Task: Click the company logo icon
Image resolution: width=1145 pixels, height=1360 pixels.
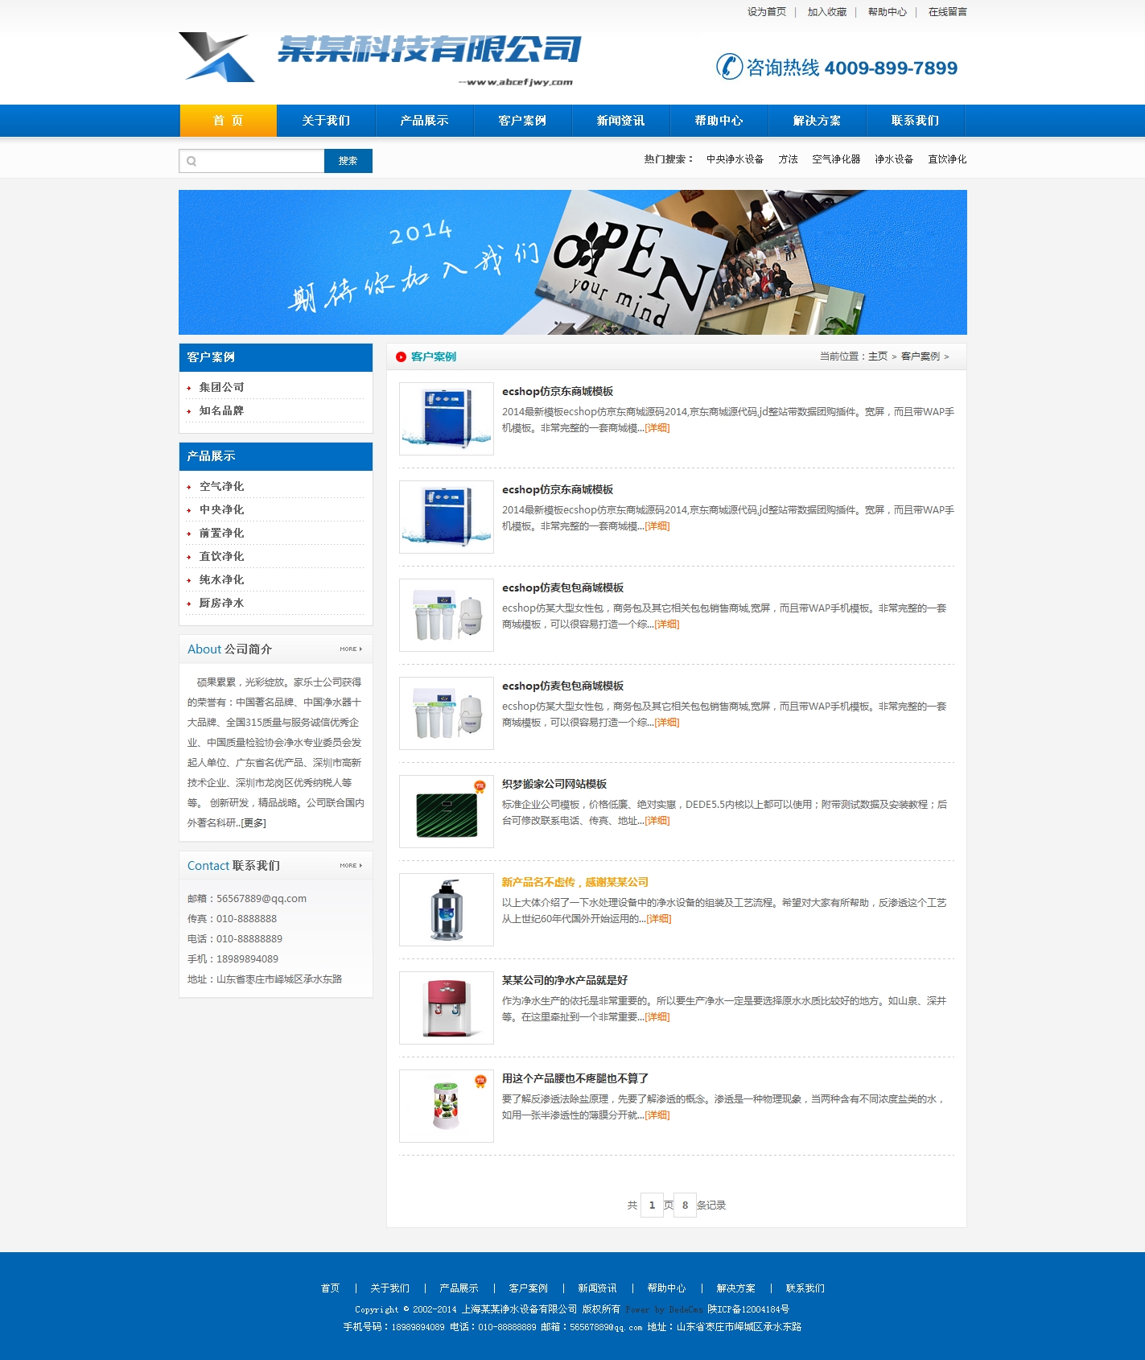Action: point(216,57)
